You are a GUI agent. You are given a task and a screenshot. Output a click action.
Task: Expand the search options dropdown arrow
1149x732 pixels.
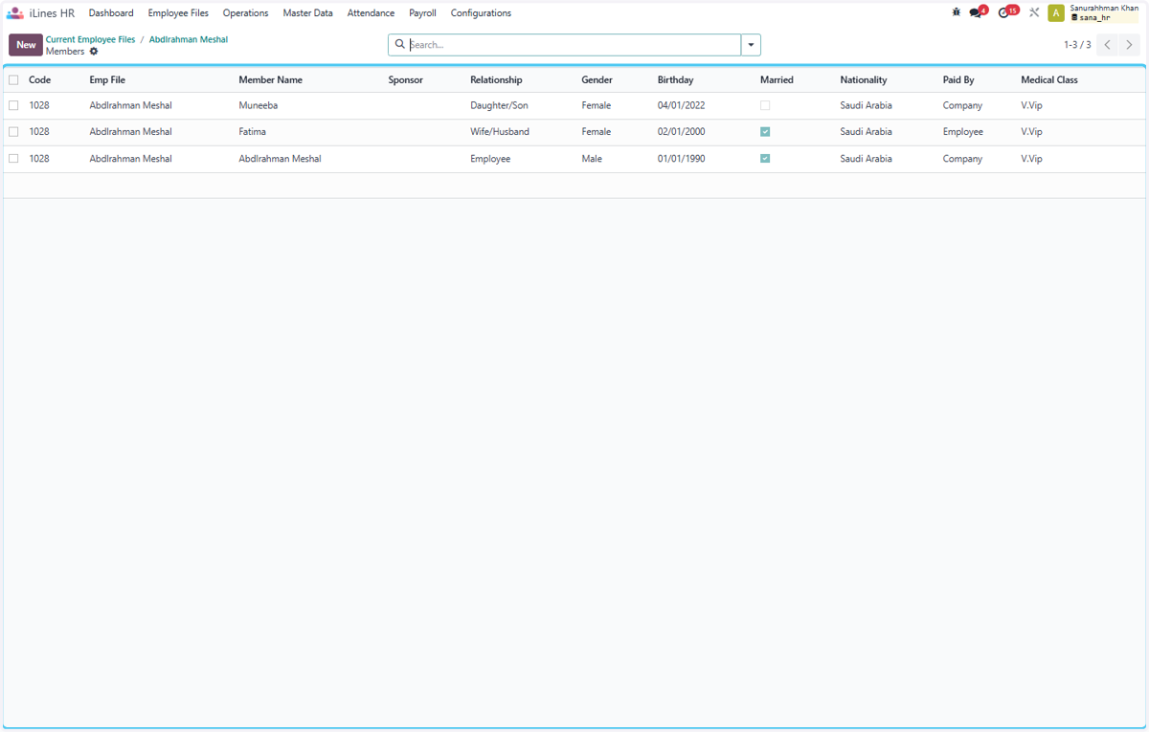click(751, 45)
